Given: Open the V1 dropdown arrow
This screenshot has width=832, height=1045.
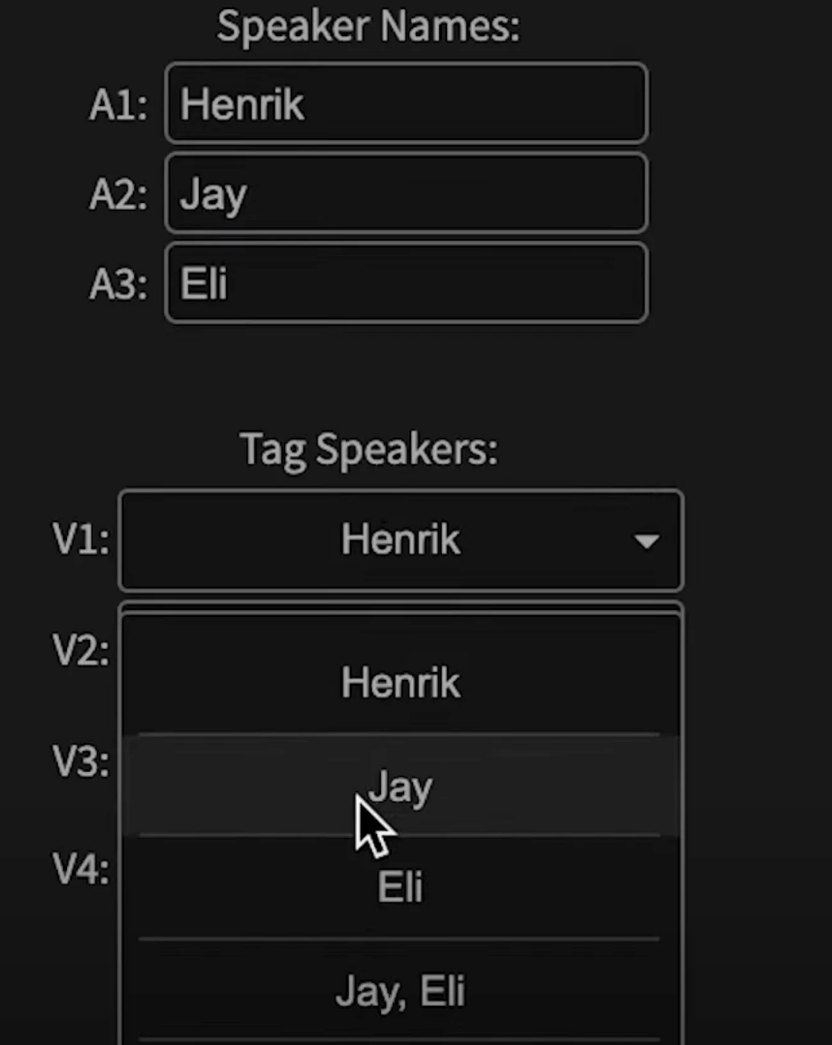Looking at the screenshot, I should tap(646, 541).
